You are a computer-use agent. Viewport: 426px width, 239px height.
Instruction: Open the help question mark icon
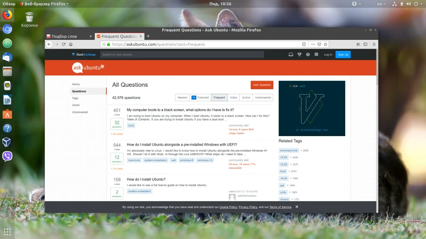pyautogui.click(x=308, y=54)
